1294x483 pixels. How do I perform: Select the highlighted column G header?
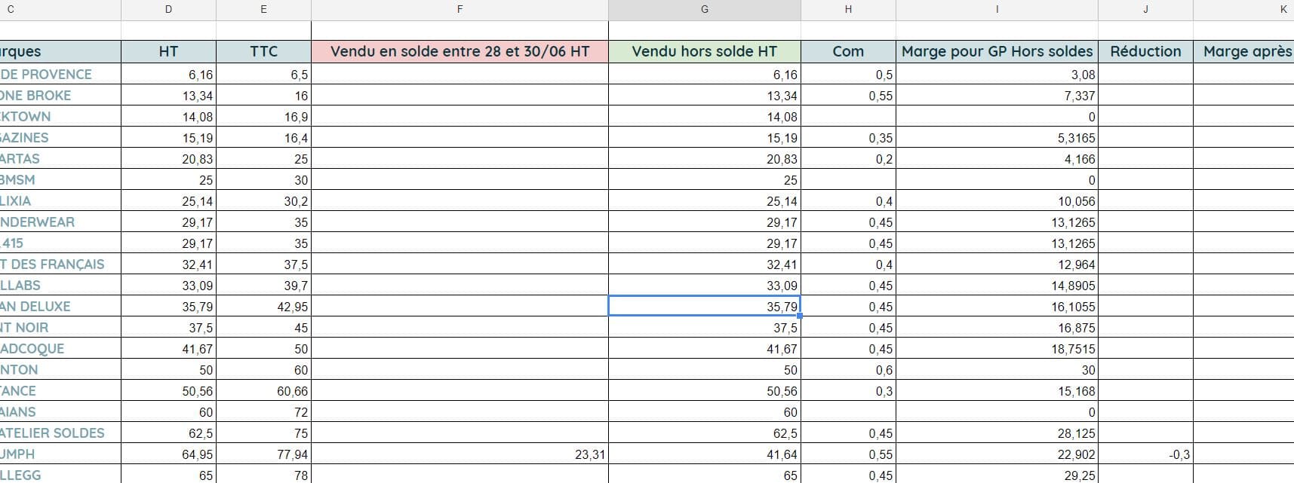704,9
